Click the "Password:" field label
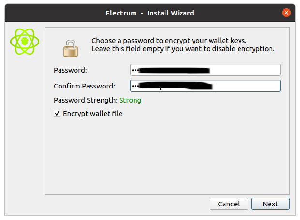Screen dimensions: 300x220 point(70,70)
